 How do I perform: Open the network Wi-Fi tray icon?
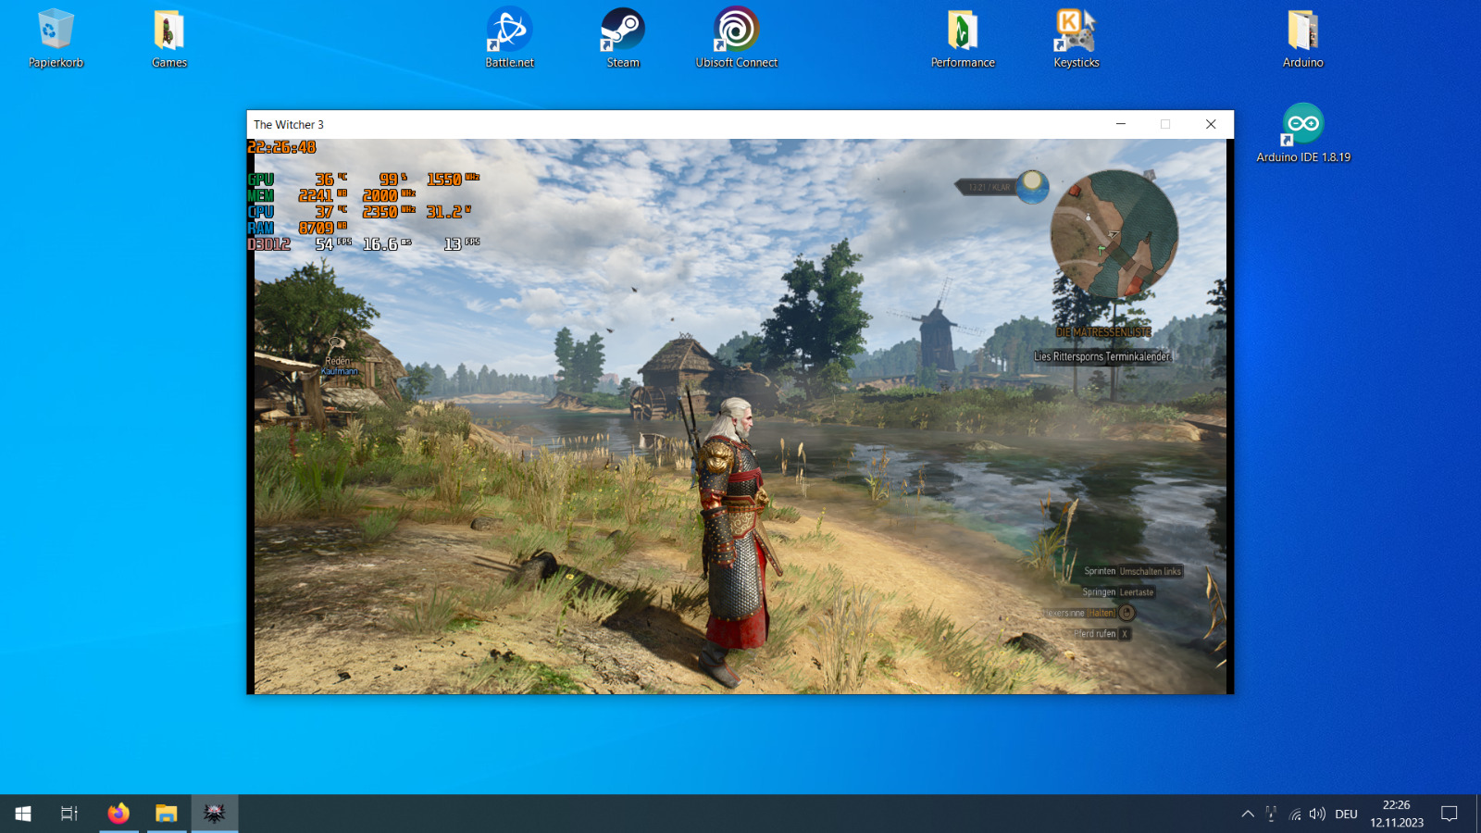pyautogui.click(x=1295, y=814)
